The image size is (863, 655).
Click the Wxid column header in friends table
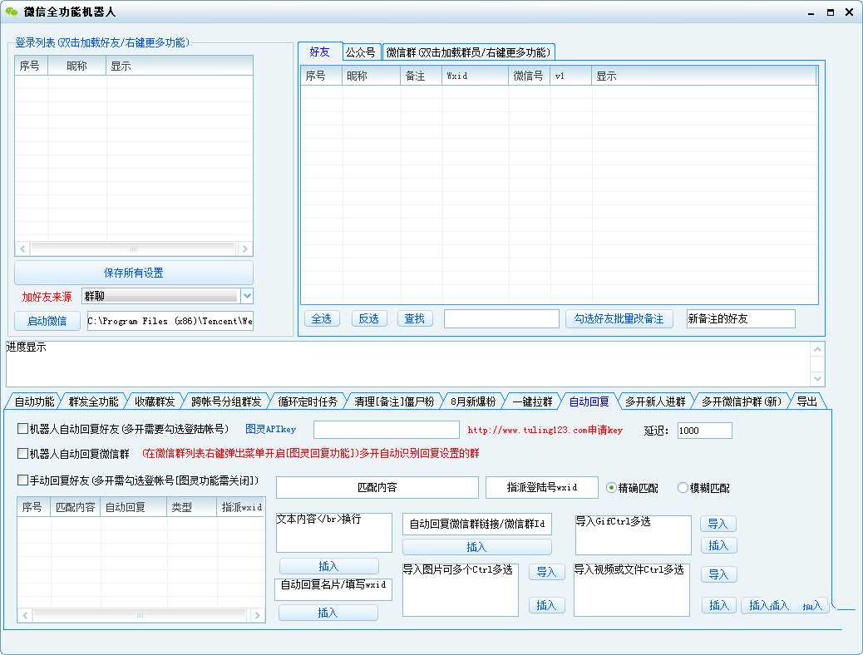476,76
